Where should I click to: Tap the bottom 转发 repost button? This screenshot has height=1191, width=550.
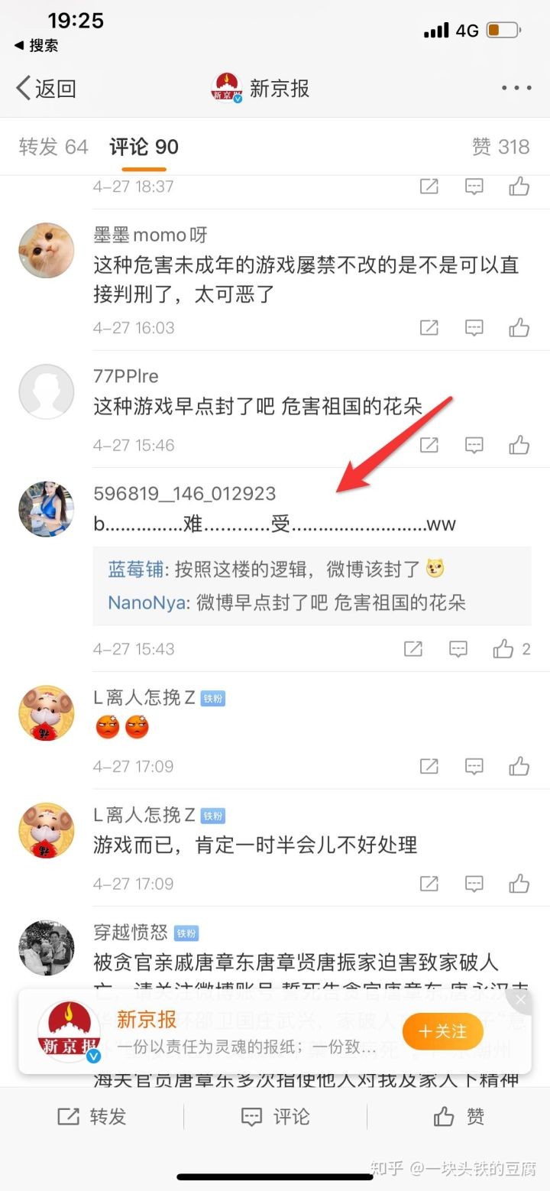[x=92, y=1117]
